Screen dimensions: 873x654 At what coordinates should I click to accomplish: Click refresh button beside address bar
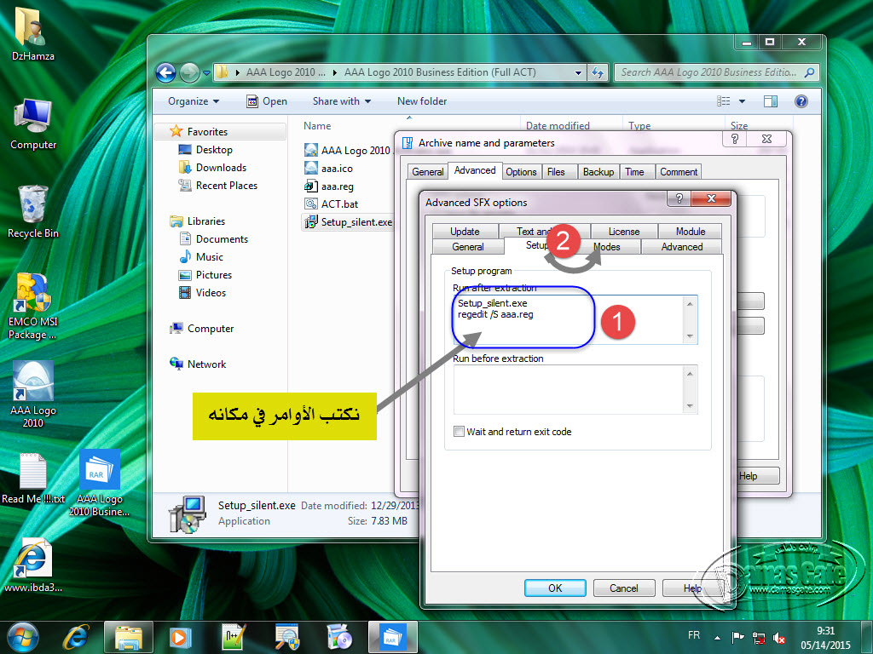[598, 72]
